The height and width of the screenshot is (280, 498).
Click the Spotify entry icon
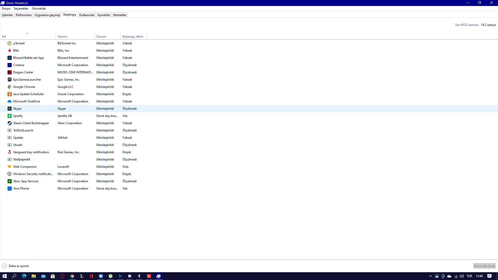click(10, 116)
